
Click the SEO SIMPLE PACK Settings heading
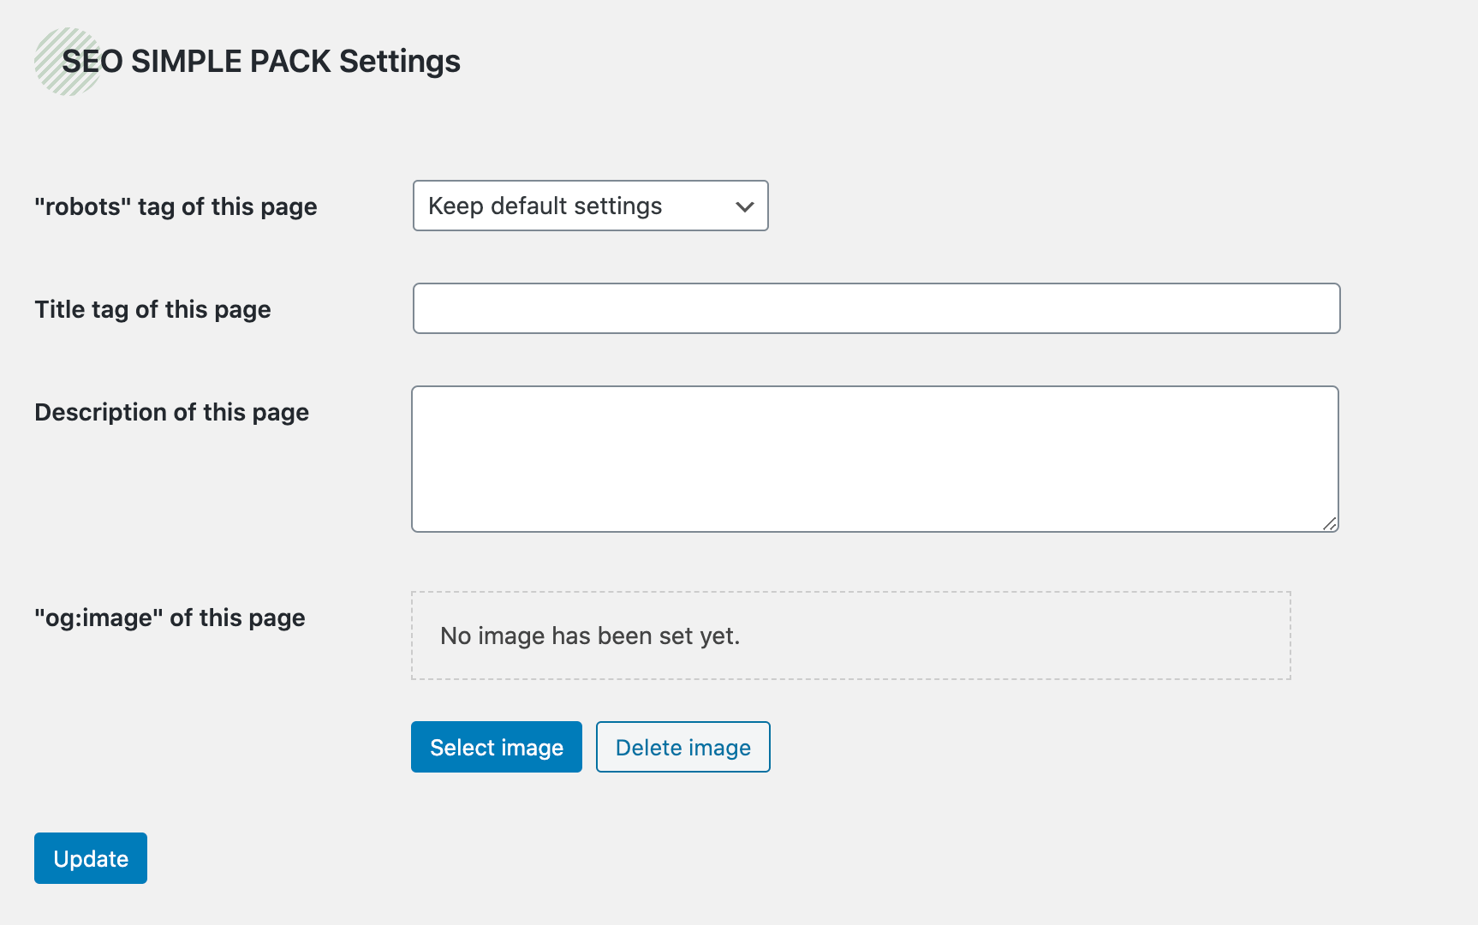pyautogui.click(x=261, y=62)
